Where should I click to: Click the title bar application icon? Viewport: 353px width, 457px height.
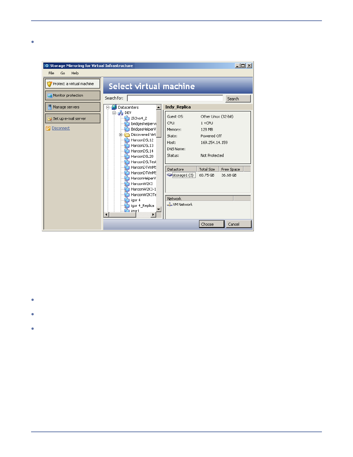point(47,65)
